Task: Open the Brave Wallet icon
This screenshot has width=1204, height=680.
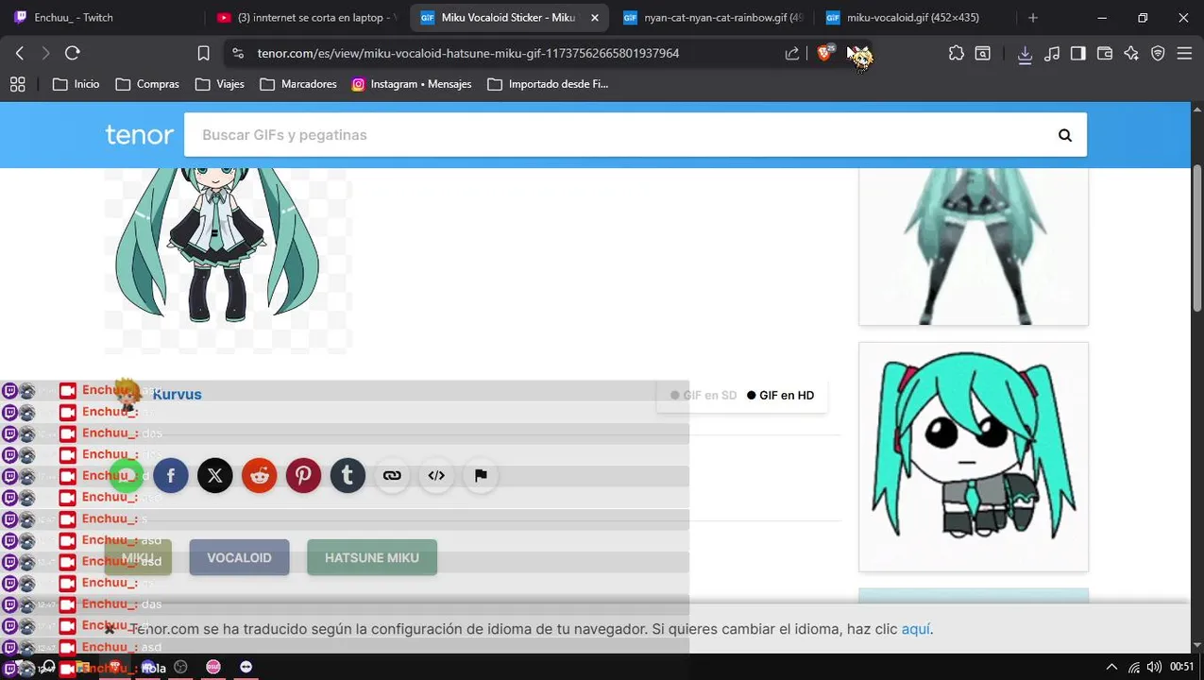Action: pyautogui.click(x=1105, y=54)
